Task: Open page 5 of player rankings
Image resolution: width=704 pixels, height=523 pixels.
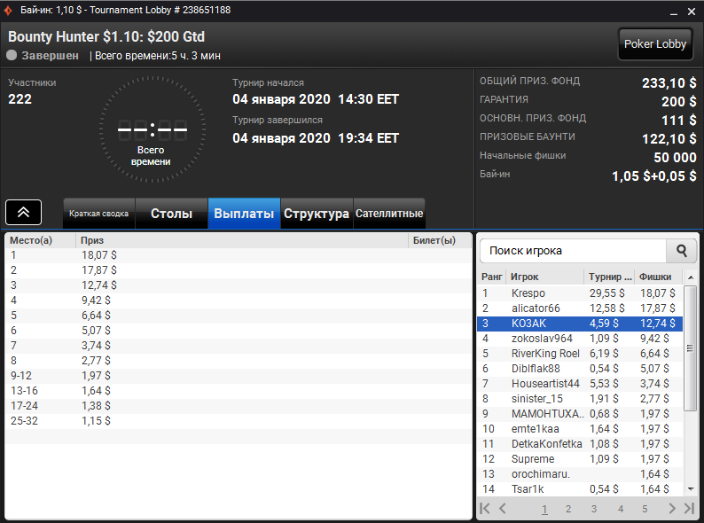Action: click(645, 509)
